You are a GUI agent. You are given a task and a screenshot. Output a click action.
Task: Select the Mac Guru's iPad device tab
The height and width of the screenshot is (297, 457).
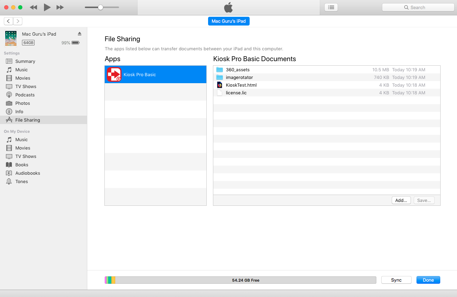229,21
